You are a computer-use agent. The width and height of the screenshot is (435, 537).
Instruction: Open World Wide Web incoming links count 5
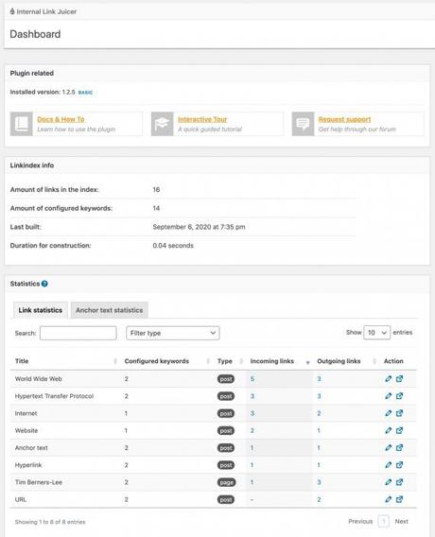coord(252,379)
